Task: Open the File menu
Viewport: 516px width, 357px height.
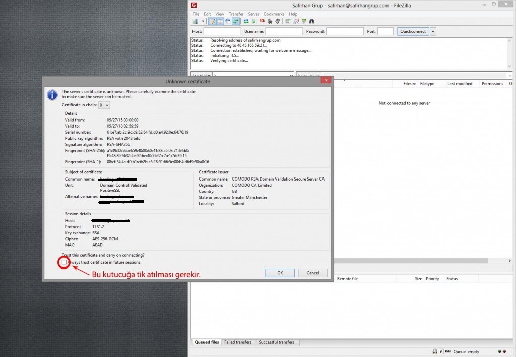Action: 196,14
